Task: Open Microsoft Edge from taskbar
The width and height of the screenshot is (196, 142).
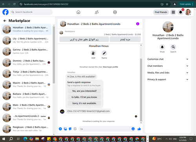Action: coord(25,139)
